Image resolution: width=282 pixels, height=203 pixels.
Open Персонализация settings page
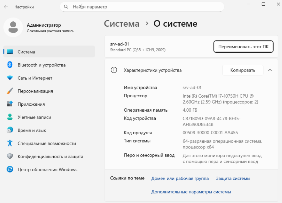[x=49, y=91]
